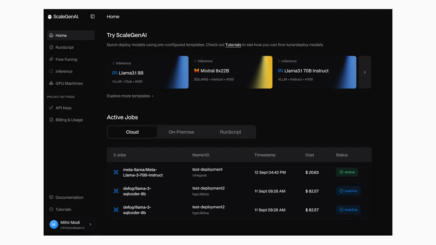Click Inactive badge in second job row
Viewport: 436px width, 245px height.
click(x=348, y=191)
